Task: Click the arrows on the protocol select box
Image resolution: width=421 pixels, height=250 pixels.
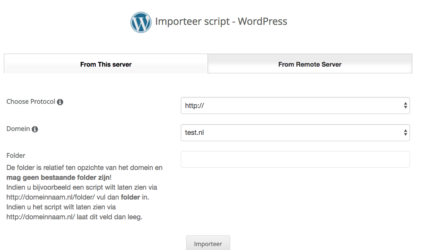Action: [405, 106]
